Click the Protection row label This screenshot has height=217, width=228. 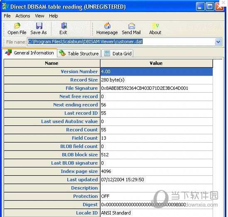click(x=52, y=196)
